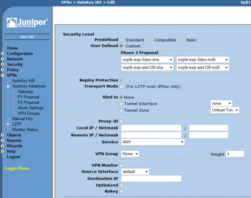Click the Toggle Menu link

tap(16, 168)
